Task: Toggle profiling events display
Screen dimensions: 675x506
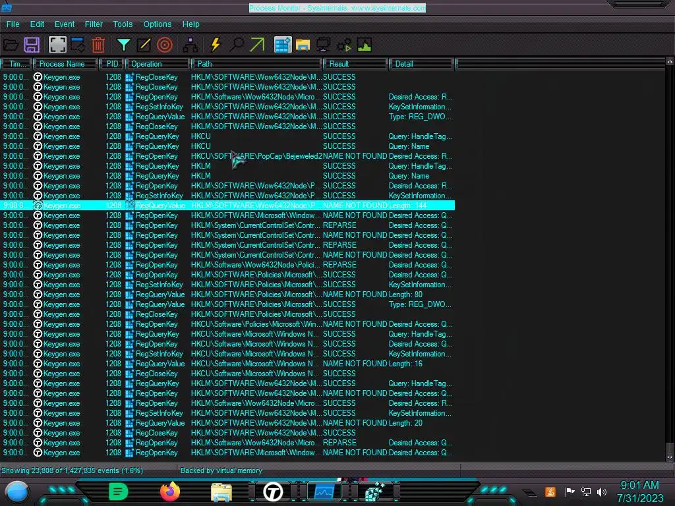Action: coord(364,45)
